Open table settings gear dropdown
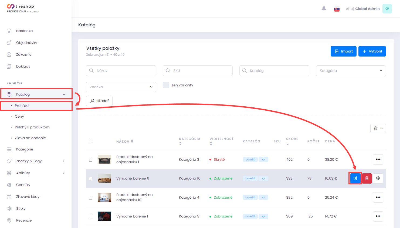 pos(378,128)
